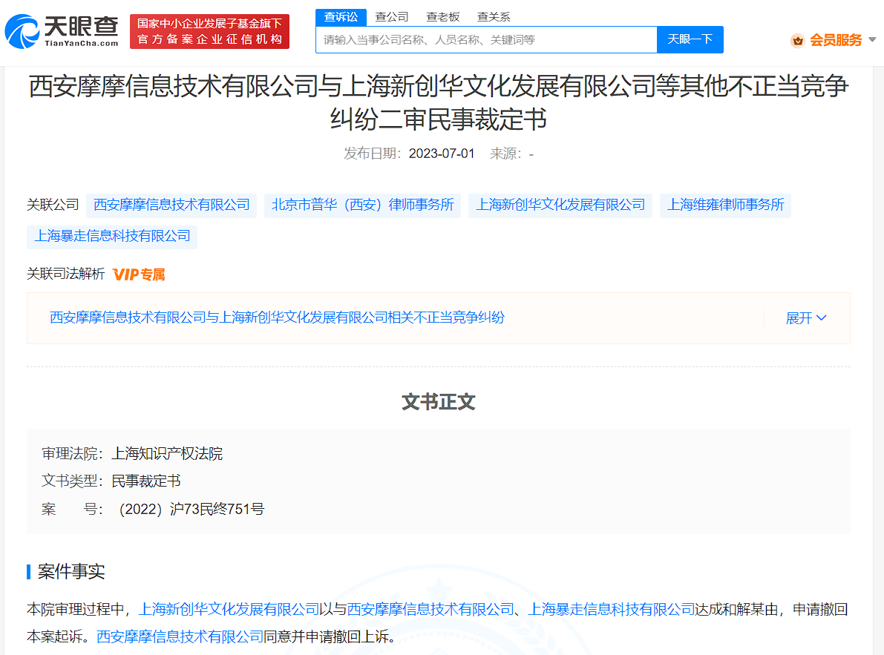Click 北京市普华（西安）律师事务所 tag
Image resolution: width=884 pixels, height=655 pixels.
click(x=361, y=205)
